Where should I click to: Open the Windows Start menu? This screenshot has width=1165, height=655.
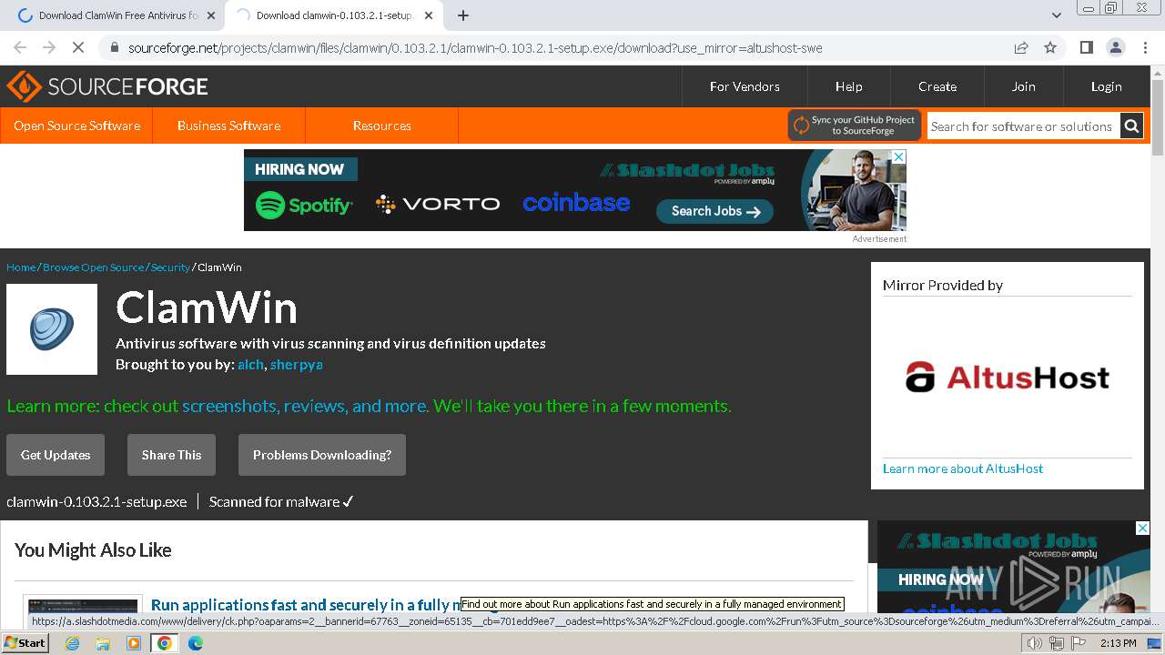(x=25, y=643)
